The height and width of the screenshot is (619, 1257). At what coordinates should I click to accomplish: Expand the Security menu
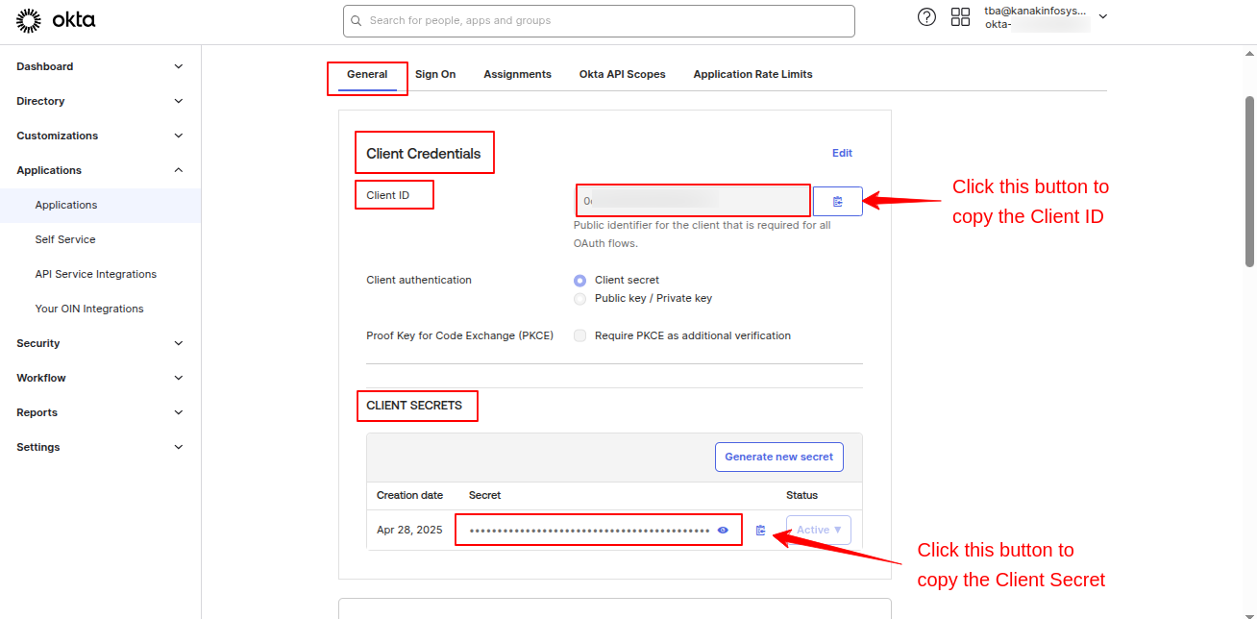[x=100, y=343]
